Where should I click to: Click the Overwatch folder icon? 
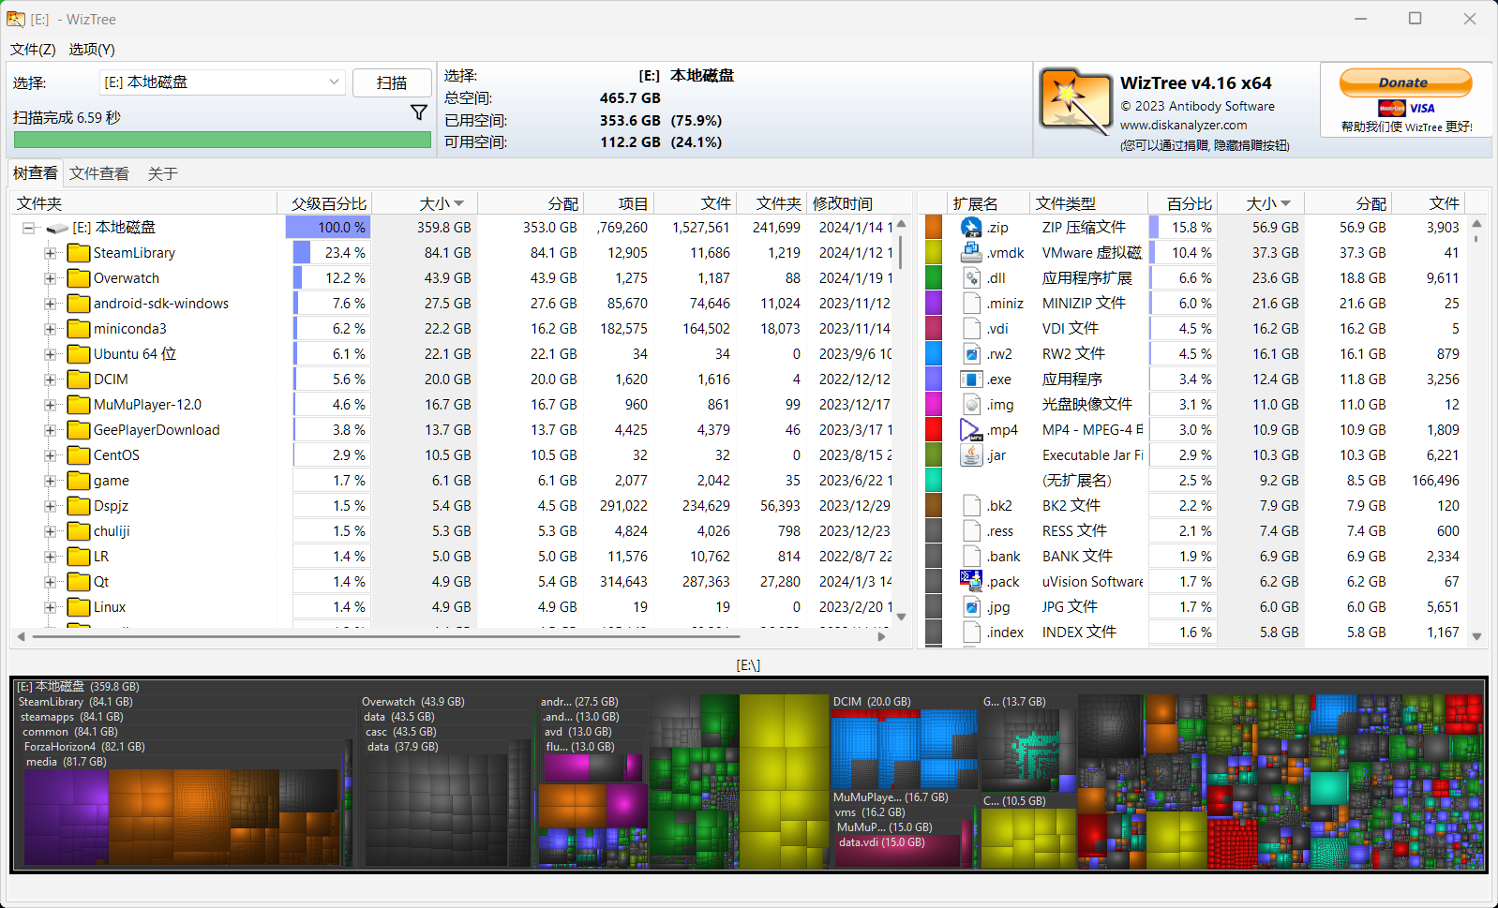[x=79, y=278]
